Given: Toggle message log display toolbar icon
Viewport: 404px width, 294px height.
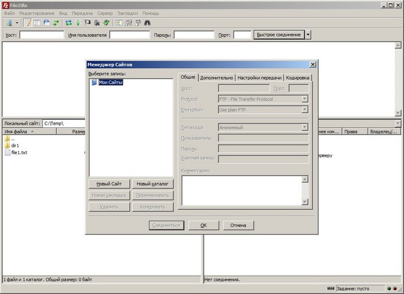Looking at the screenshot, I should [28, 23].
